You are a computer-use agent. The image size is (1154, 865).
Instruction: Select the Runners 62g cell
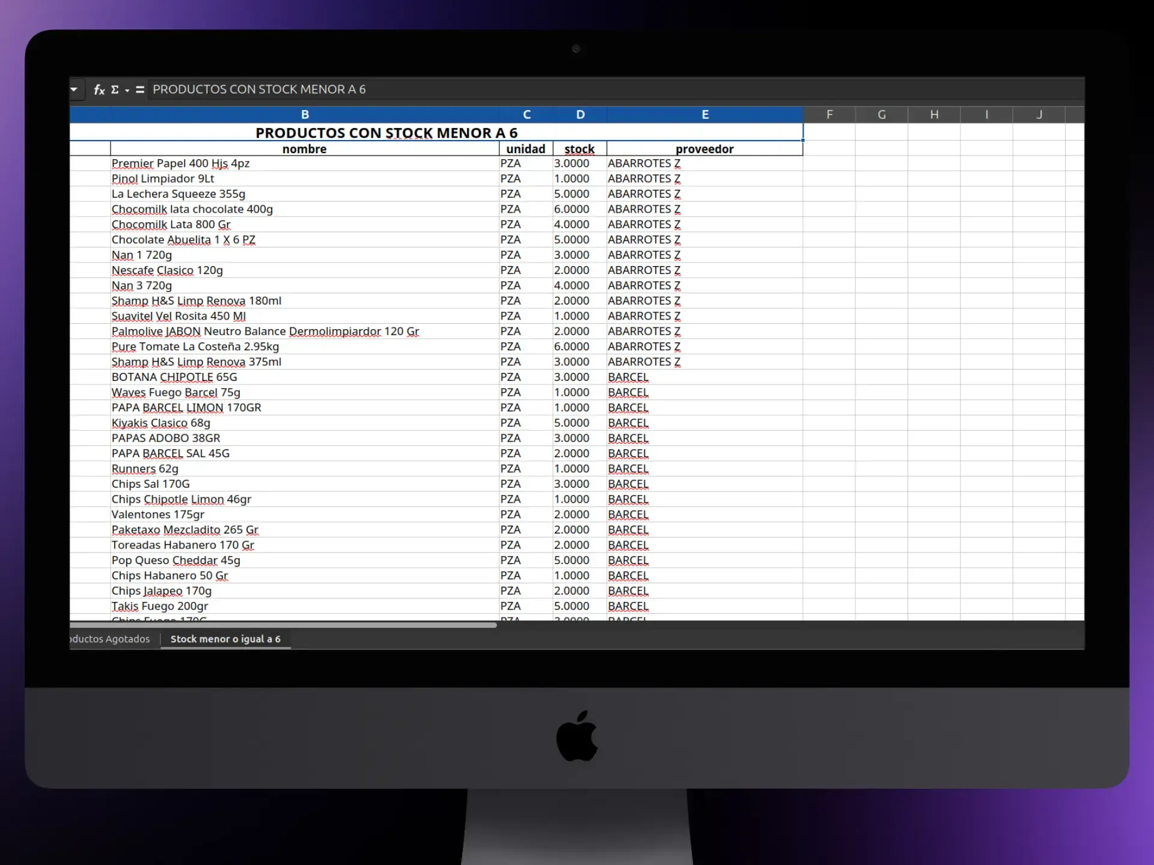(x=305, y=469)
